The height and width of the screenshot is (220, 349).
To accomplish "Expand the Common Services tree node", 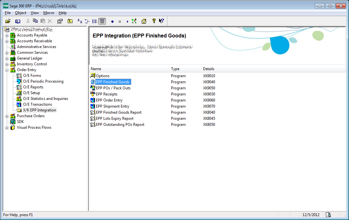I will tap(7, 53).
